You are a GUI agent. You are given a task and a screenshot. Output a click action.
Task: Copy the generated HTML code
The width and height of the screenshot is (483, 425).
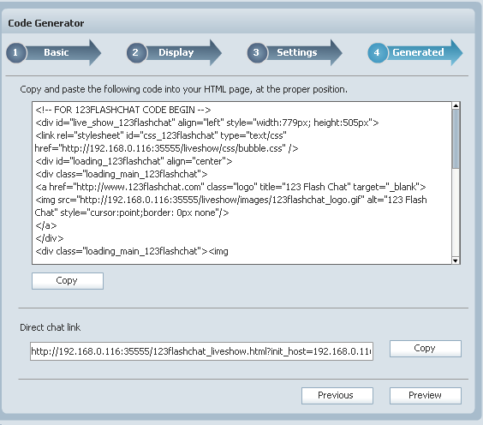[68, 281]
